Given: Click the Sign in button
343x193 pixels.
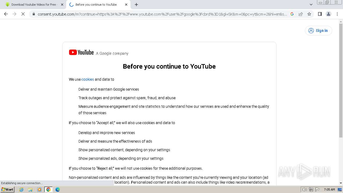Looking at the screenshot, I should [318, 31].
